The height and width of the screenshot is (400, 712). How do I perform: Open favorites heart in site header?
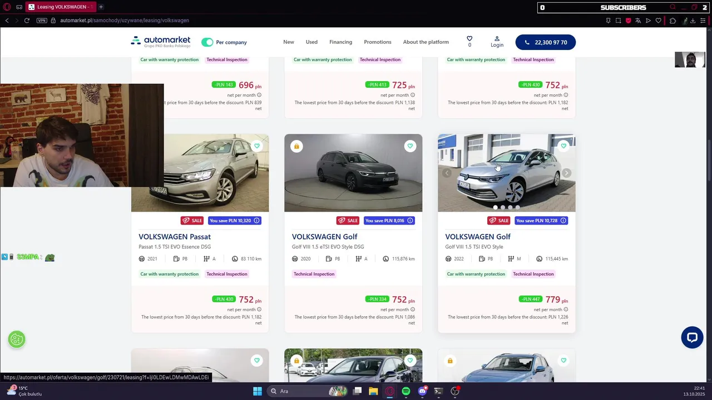coord(469,39)
